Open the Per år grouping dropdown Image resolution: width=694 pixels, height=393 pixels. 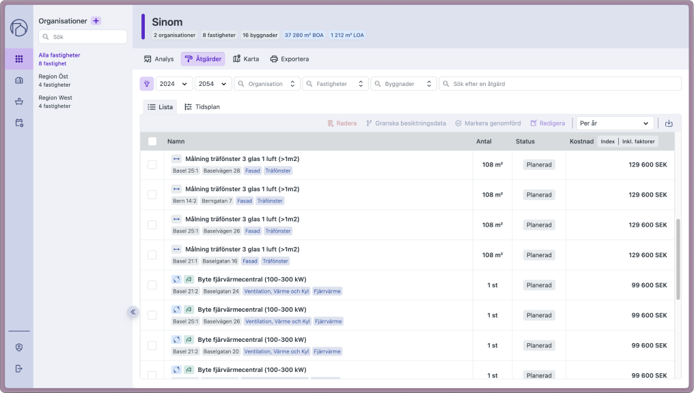coord(614,123)
